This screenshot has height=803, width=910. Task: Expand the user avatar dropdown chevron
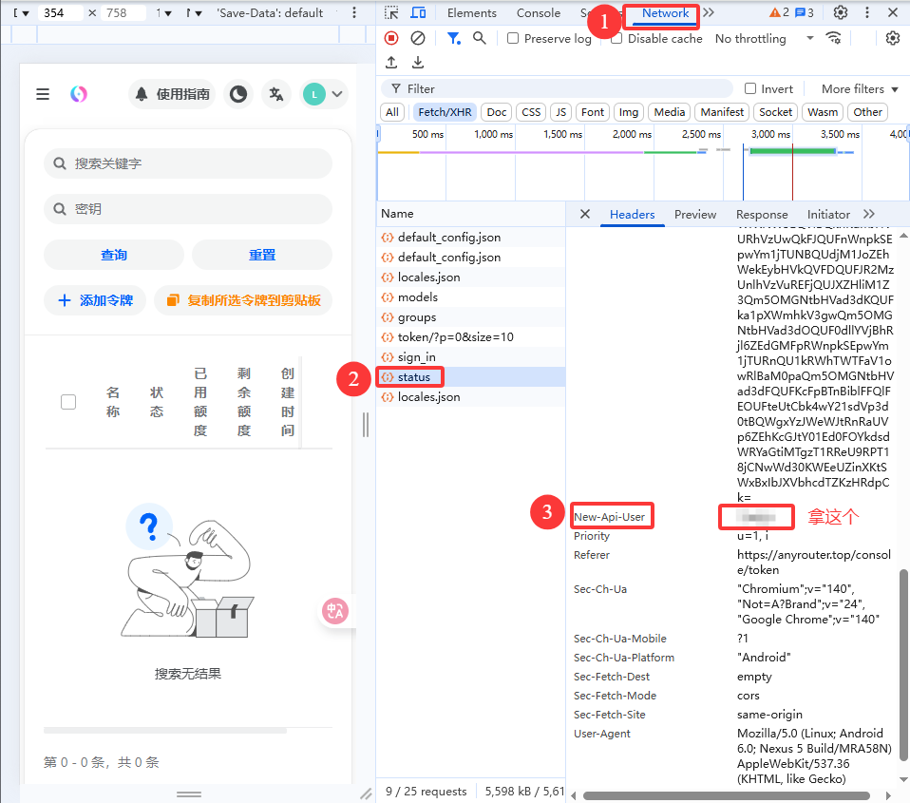(337, 94)
